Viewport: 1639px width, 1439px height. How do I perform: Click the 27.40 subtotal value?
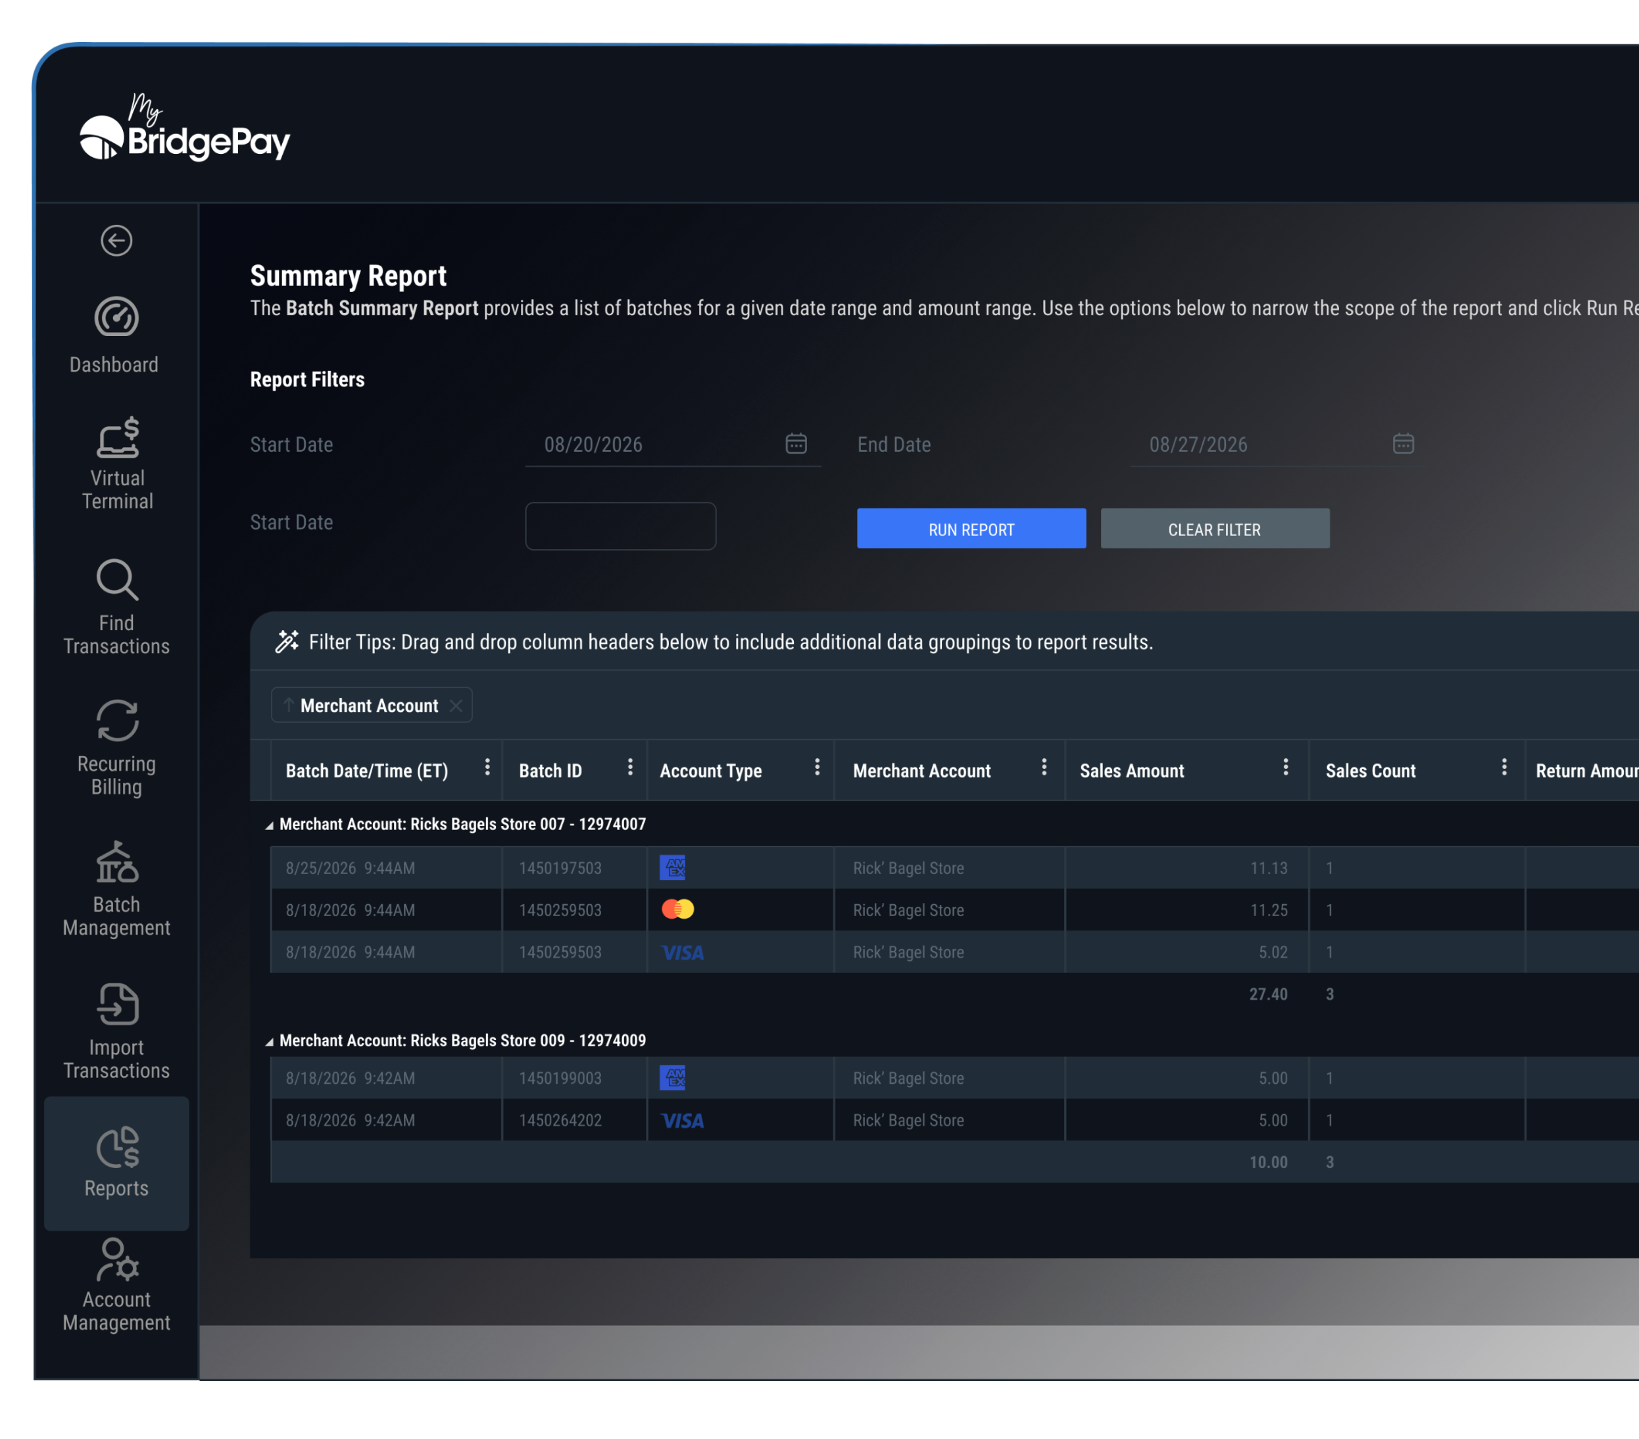click(1269, 994)
